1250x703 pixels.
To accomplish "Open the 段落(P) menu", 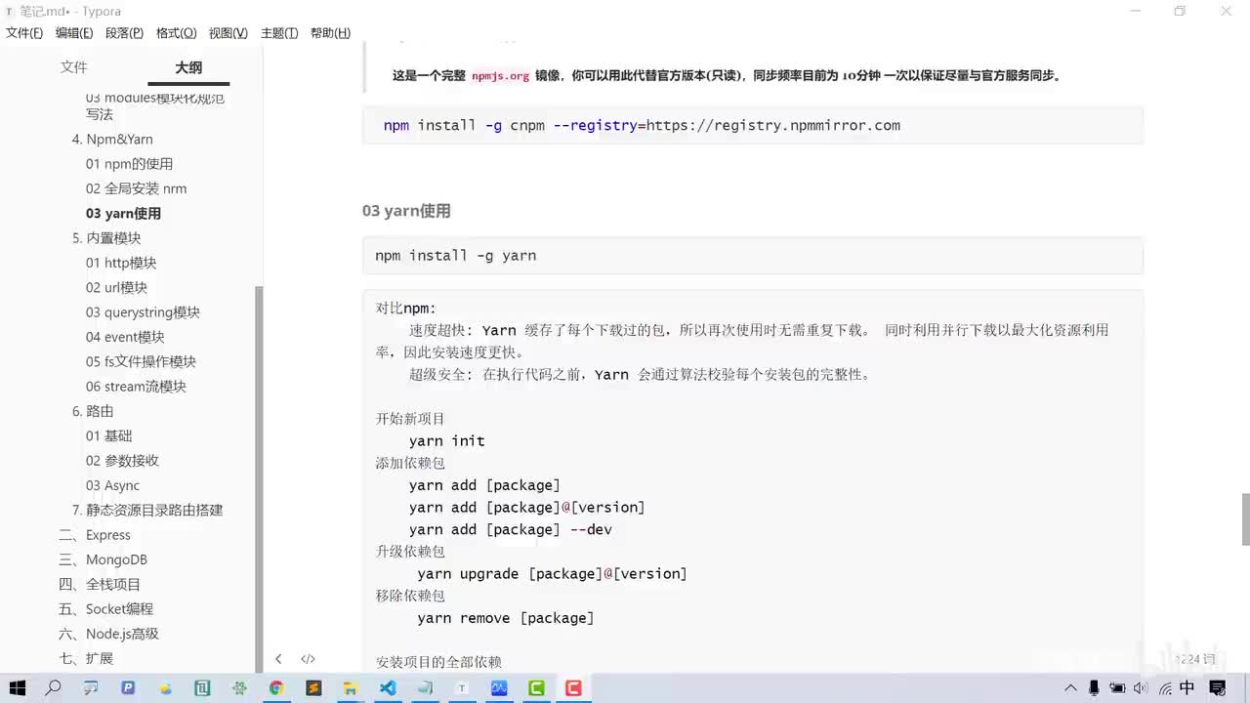I will click(x=124, y=33).
